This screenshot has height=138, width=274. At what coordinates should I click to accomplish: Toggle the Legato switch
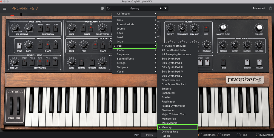click(81, 62)
